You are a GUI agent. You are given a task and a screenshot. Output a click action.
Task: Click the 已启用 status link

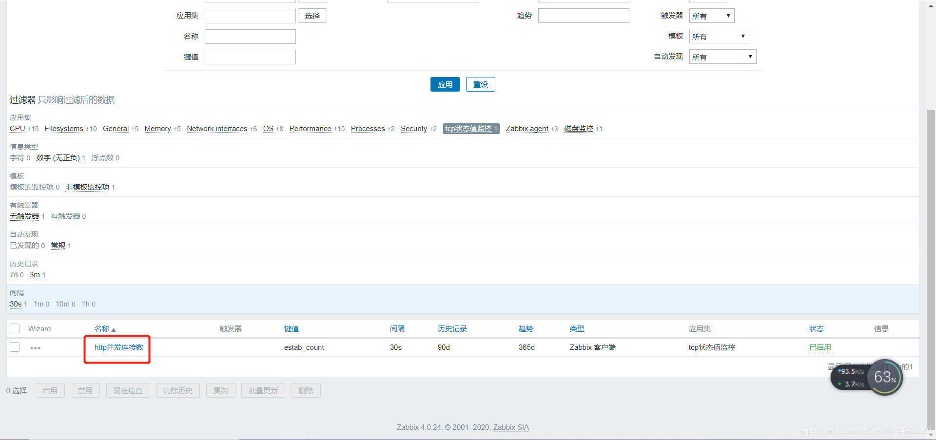point(820,347)
